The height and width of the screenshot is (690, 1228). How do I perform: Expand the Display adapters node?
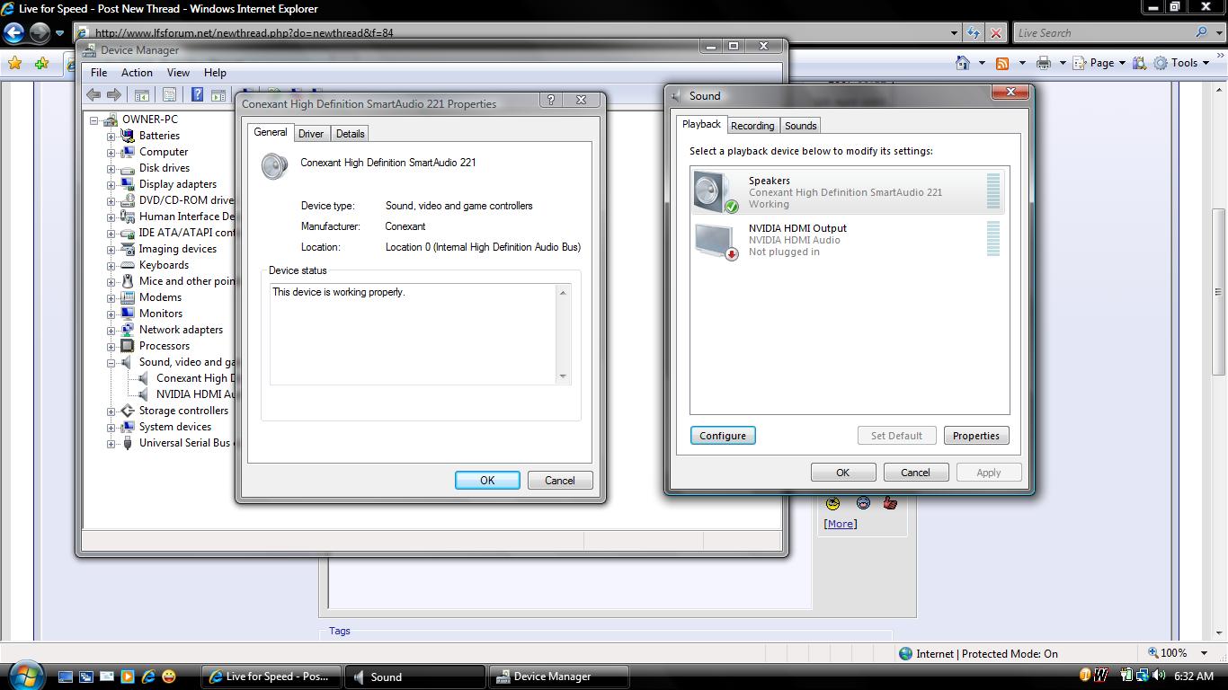coord(111,184)
